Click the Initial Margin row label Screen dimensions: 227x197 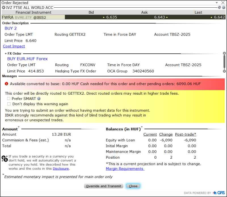coord(117,146)
